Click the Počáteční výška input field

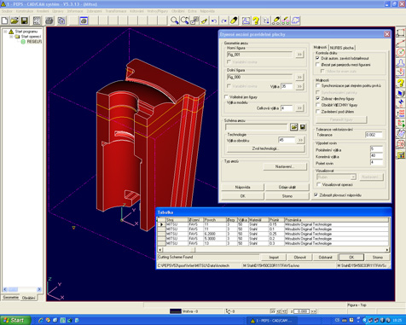tap(376, 149)
